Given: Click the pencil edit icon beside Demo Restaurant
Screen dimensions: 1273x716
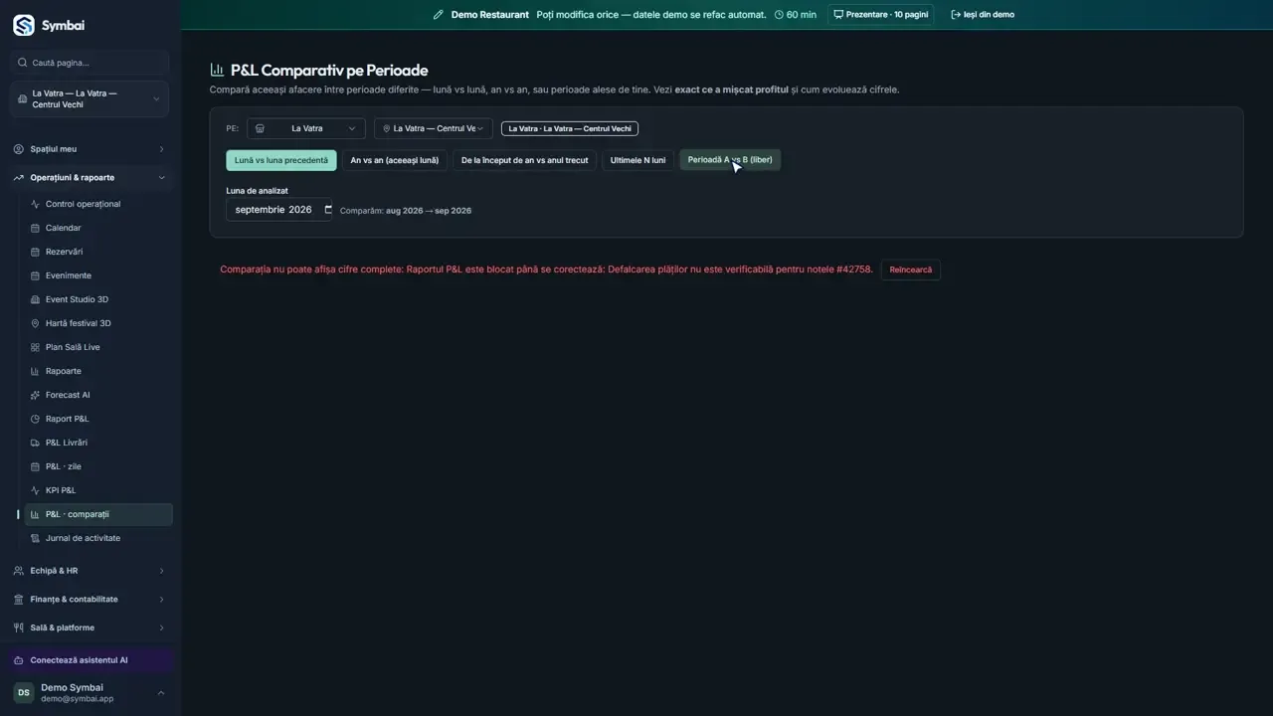Looking at the screenshot, I should (x=439, y=15).
